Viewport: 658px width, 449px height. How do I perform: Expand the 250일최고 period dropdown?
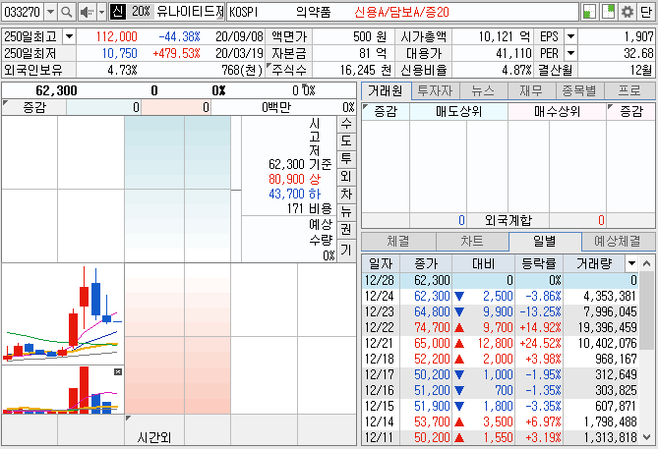[x=69, y=37]
